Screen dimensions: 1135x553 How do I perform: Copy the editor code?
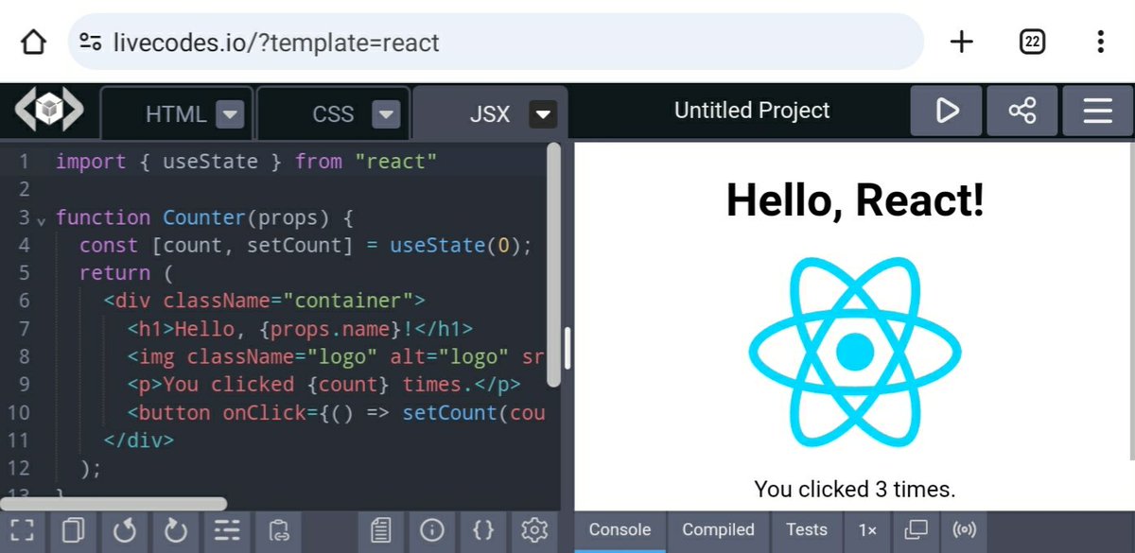(x=73, y=530)
